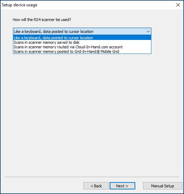Image resolution: width=184 pixels, height=194 pixels.
Task: Go to previous step with Back button
Action: pyautogui.click(x=96, y=186)
